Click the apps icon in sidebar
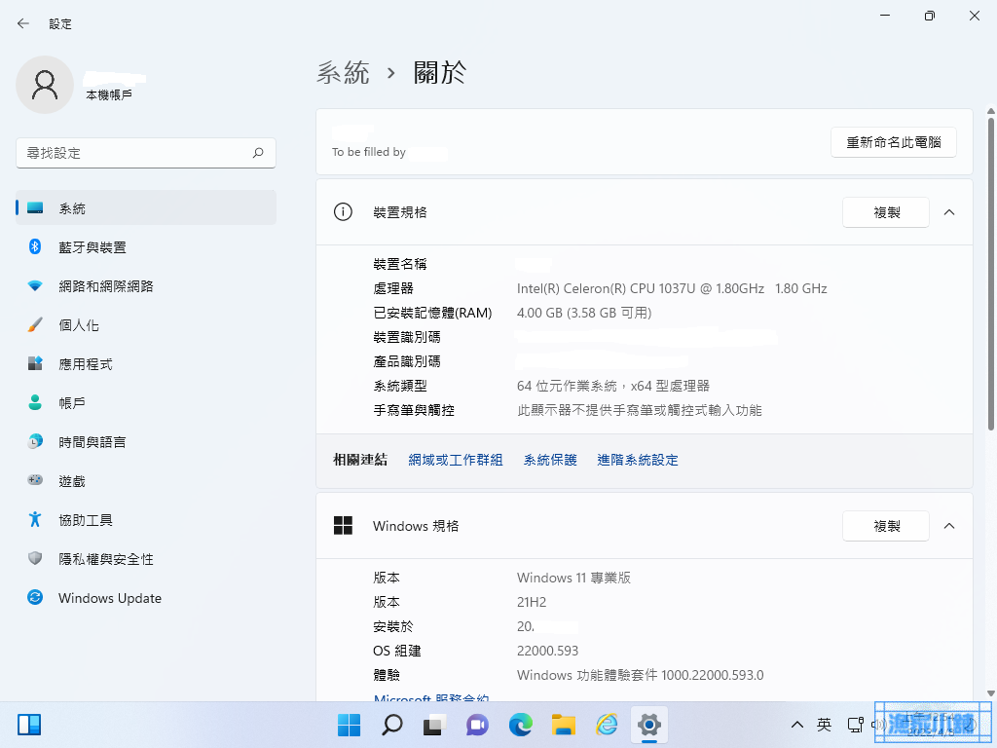997x748 pixels. click(35, 363)
